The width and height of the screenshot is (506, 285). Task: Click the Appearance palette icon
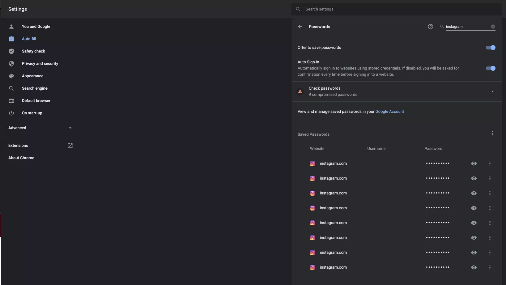pos(11,76)
